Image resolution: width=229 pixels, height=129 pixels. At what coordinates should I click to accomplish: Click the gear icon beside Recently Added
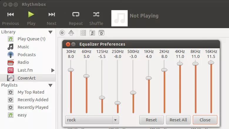pyautogui.click(x=11, y=100)
